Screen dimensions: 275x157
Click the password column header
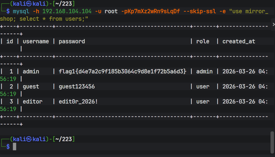tap(72, 41)
